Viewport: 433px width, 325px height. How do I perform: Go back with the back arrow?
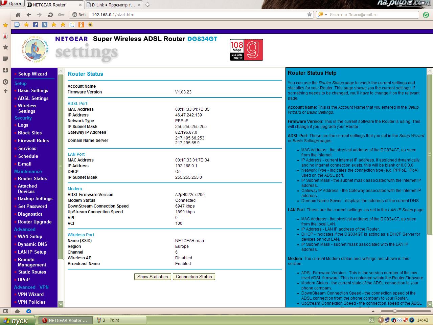[29, 15]
